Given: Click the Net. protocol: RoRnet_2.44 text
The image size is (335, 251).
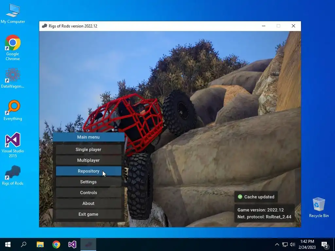Looking at the screenshot, I should [x=264, y=217].
